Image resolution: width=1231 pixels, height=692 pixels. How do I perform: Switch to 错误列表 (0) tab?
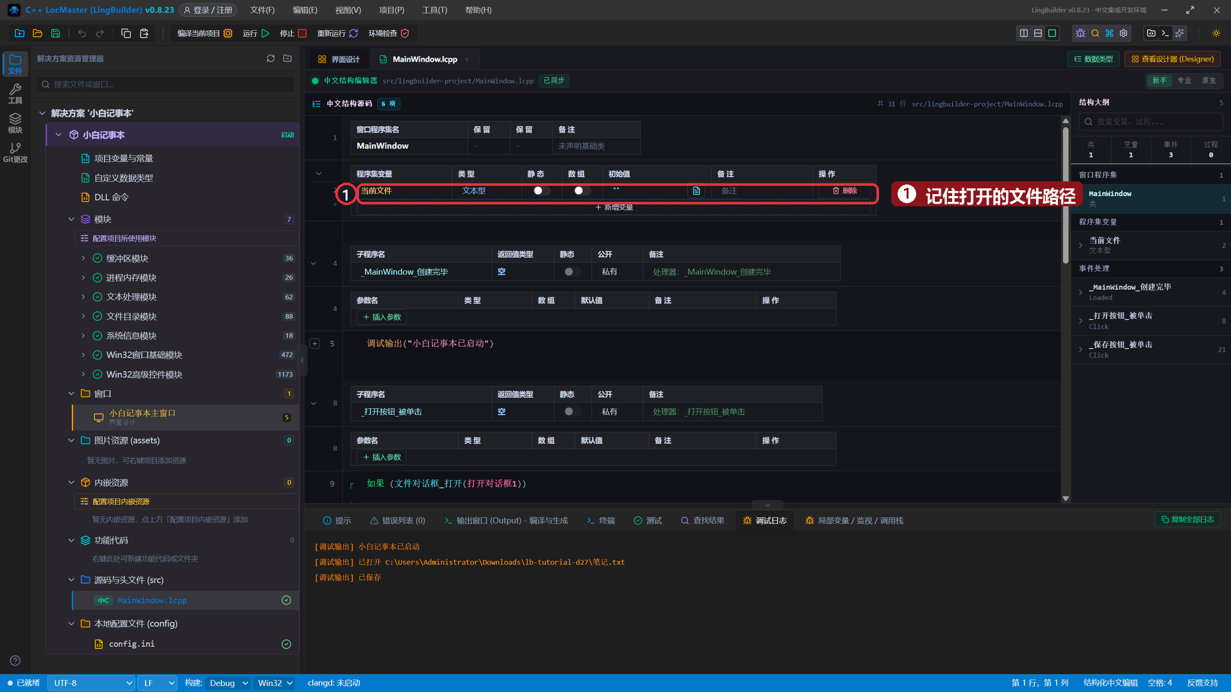[398, 520]
